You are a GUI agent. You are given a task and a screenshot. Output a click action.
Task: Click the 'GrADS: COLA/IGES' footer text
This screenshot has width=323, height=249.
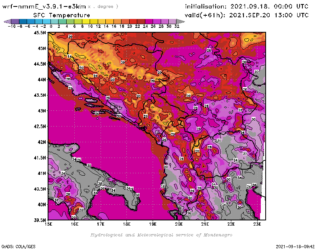(x=18, y=247)
